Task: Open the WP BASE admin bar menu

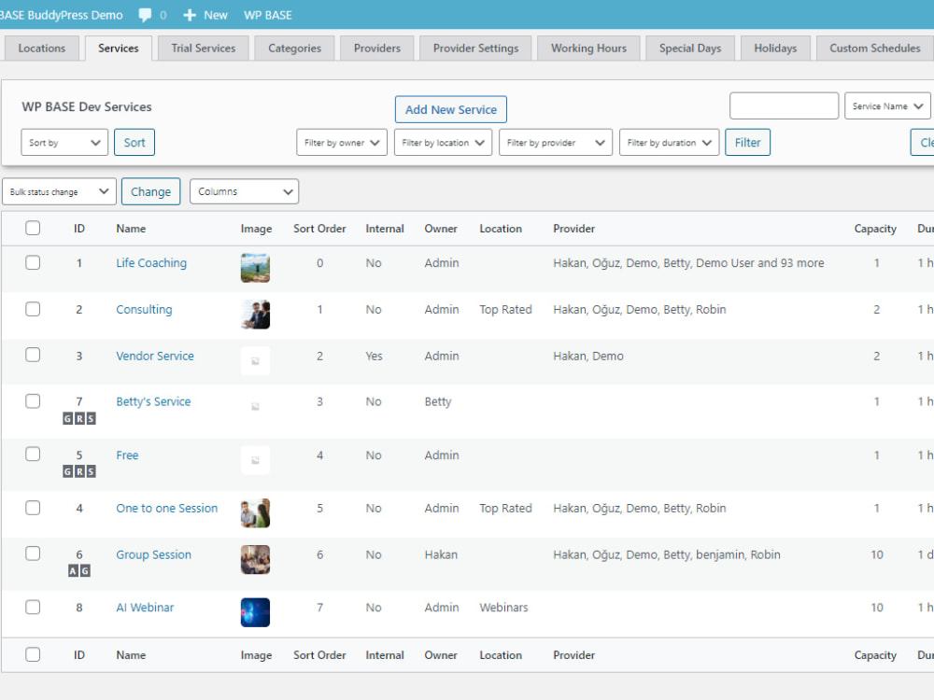Action: [x=267, y=15]
